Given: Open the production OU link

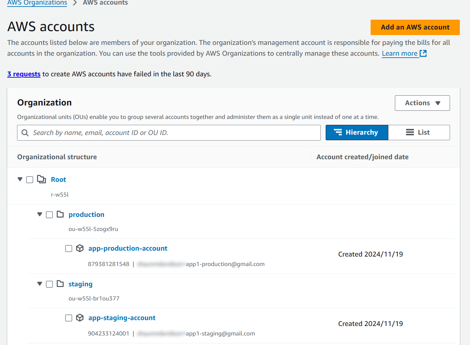Looking at the screenshot, I should tap(86, 215).
